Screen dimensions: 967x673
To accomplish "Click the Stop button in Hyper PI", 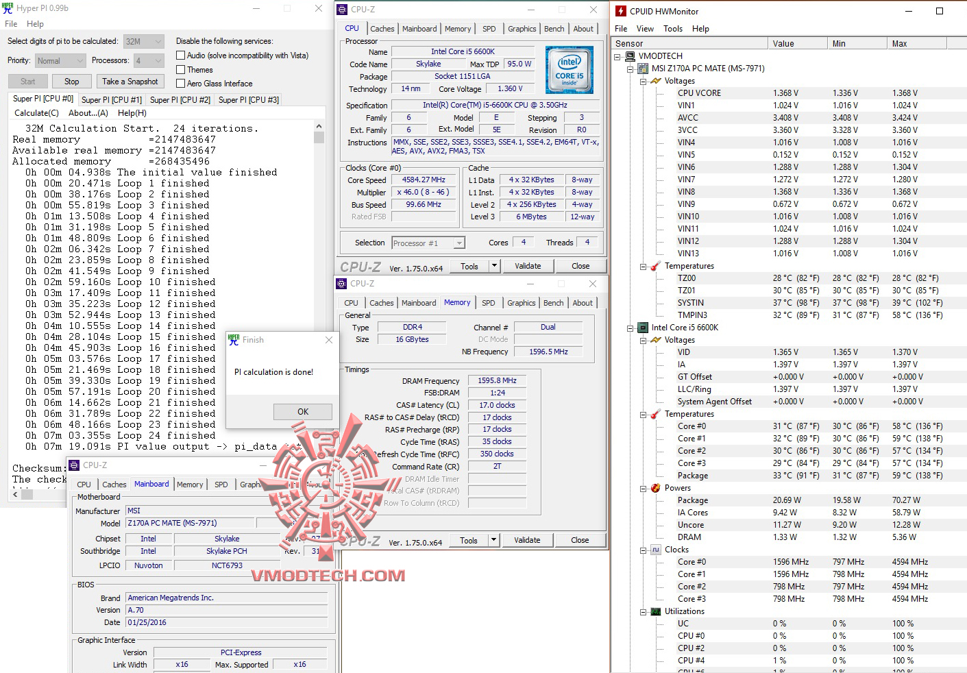I will click(71, 82).
